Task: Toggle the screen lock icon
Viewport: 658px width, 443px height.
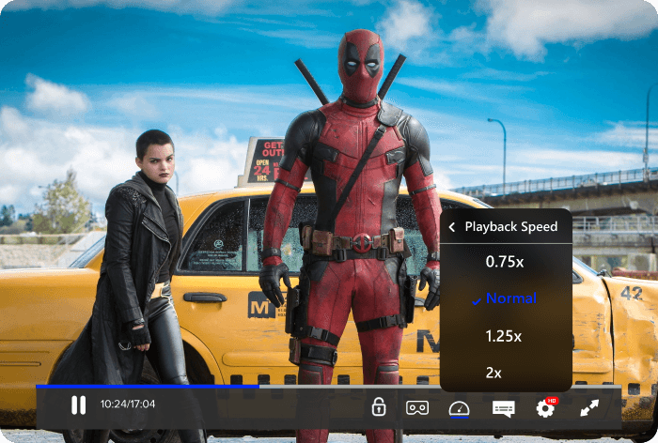Action: coord(379,406)
